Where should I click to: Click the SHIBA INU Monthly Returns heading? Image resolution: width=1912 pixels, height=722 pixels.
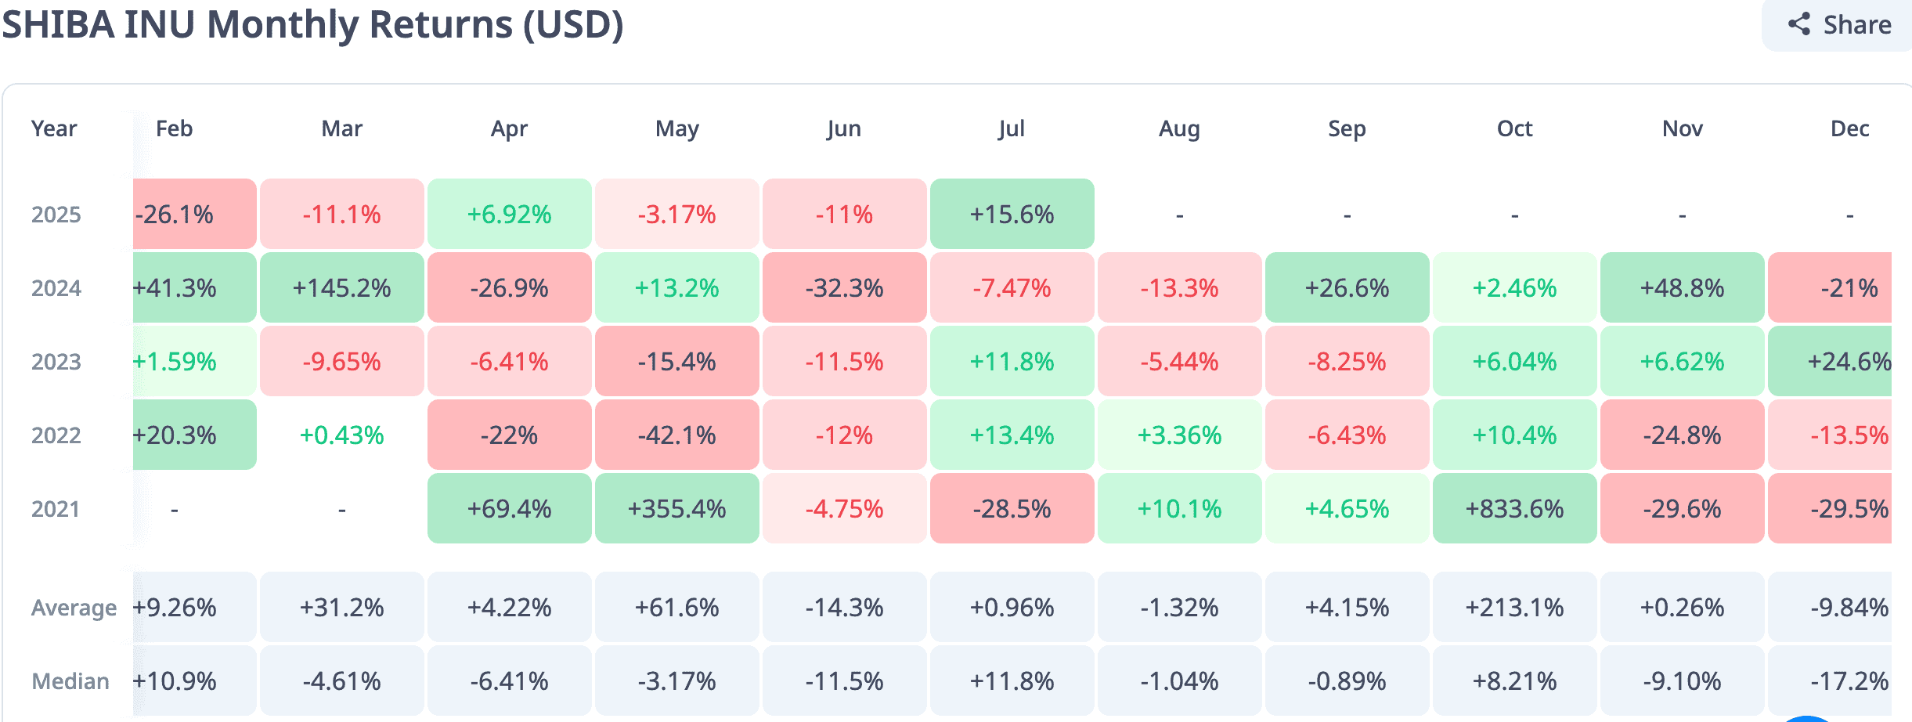pos(313,24)
